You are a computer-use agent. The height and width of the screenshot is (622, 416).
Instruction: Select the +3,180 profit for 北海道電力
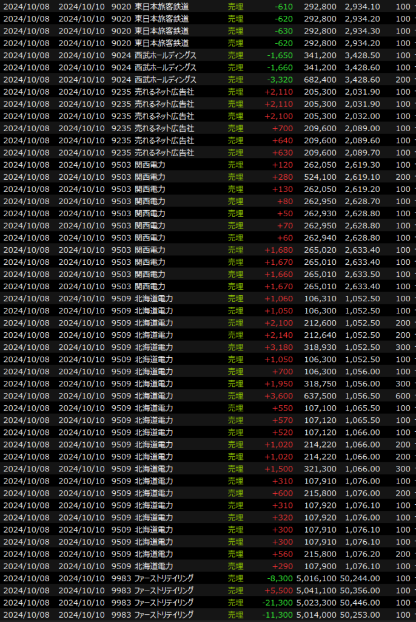(x=280, y=347)
